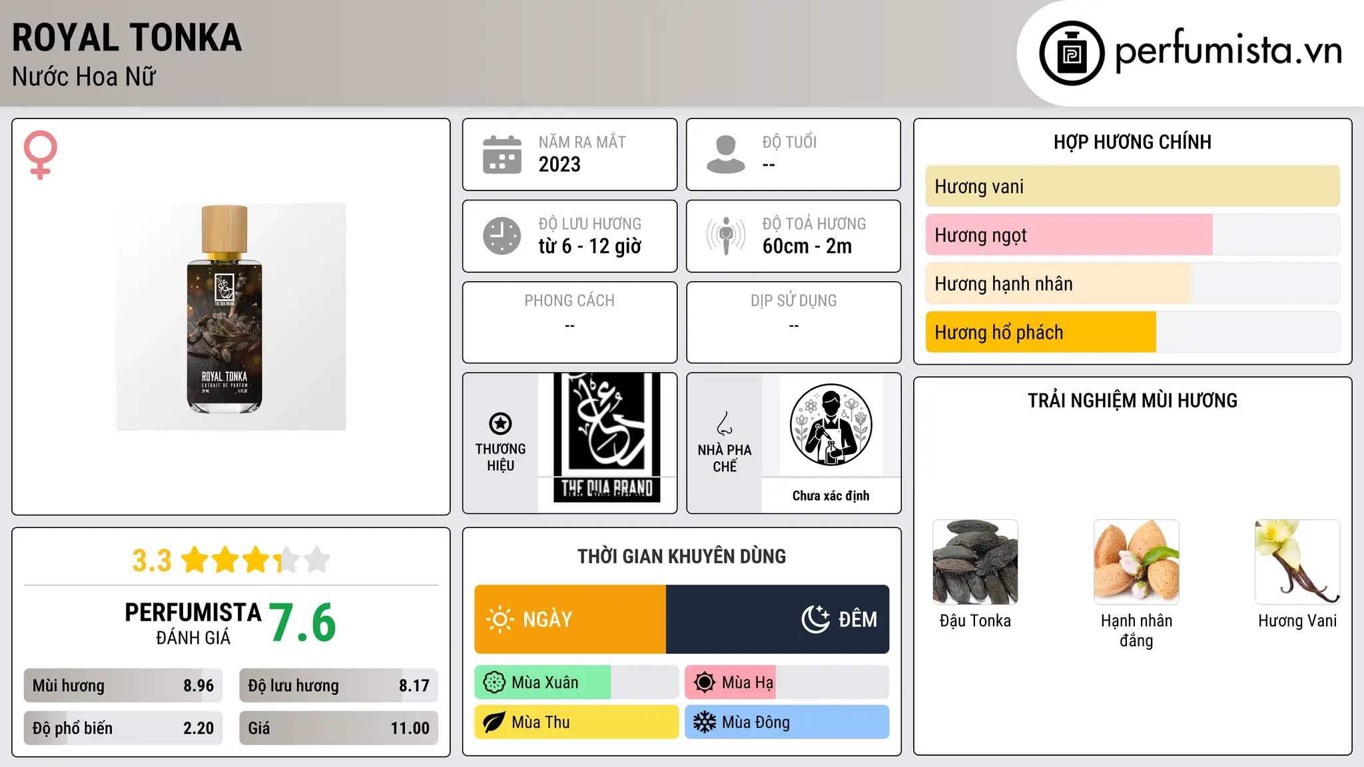This screenshot has width=1364, height=767.
Task: Click the clock icon beside Độ lưu hương
Action: [x=502, y=236]
